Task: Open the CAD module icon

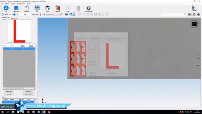Action: pyautogui.click(x=6, y=8)
